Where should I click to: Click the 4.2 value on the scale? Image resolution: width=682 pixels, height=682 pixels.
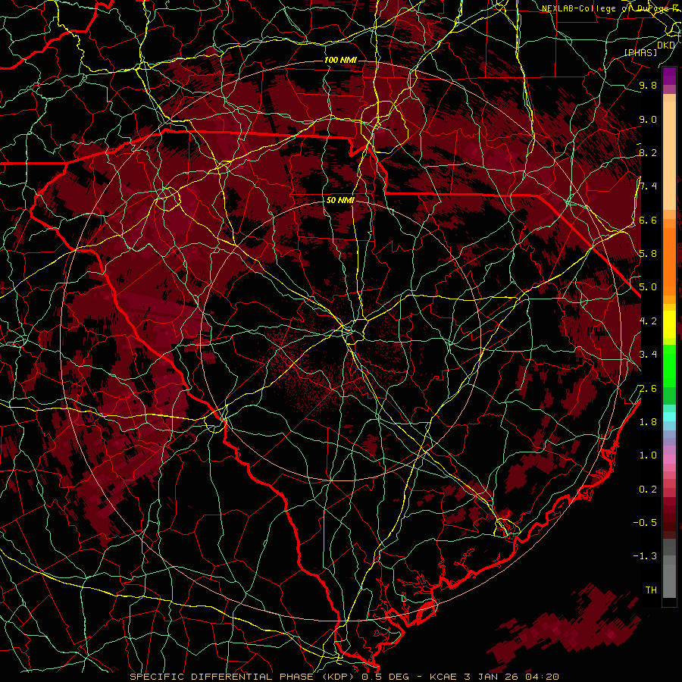pyautogui.click(x=648, y=321)
